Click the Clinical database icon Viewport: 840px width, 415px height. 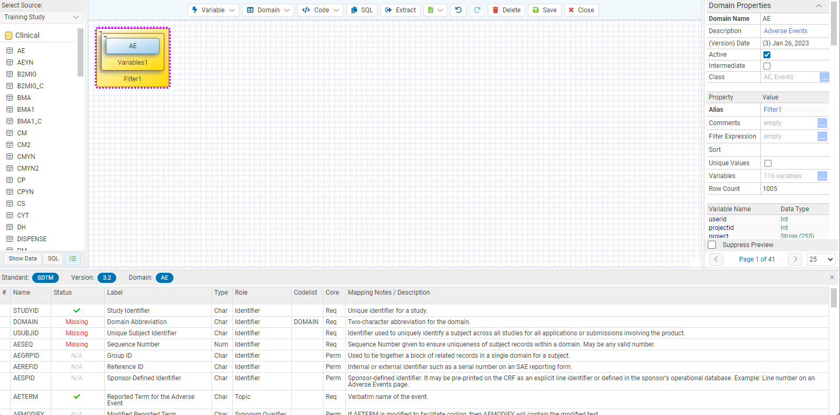coord(9,36)
